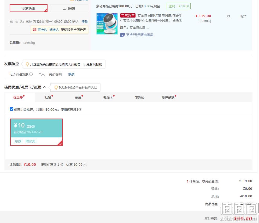
Task: Open the 支持7天无理由退货 link
Action: click(140, 35)
